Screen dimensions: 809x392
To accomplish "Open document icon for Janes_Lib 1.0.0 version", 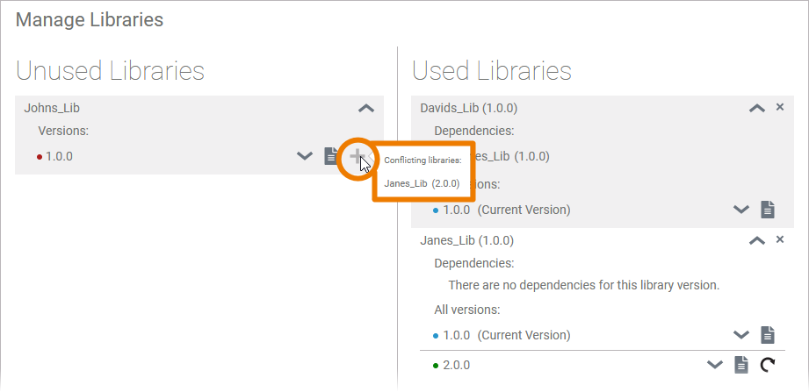I will point(768,335).
